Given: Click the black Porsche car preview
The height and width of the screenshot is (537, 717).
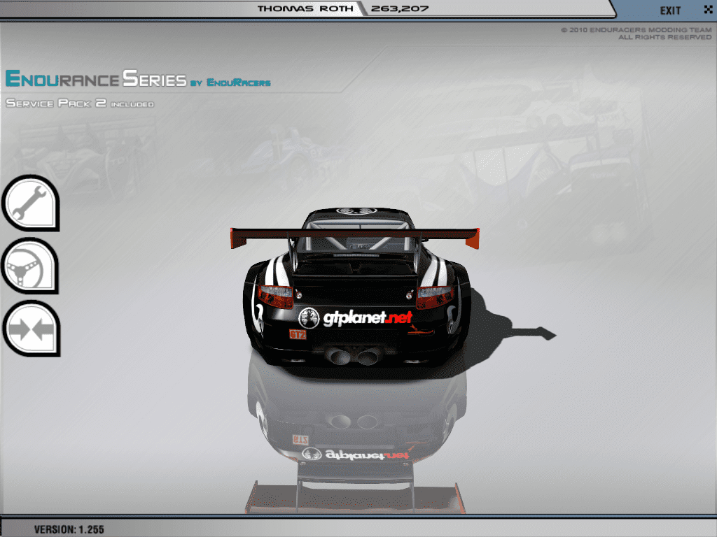Looking at the screenshot, I should coord(355,287).
